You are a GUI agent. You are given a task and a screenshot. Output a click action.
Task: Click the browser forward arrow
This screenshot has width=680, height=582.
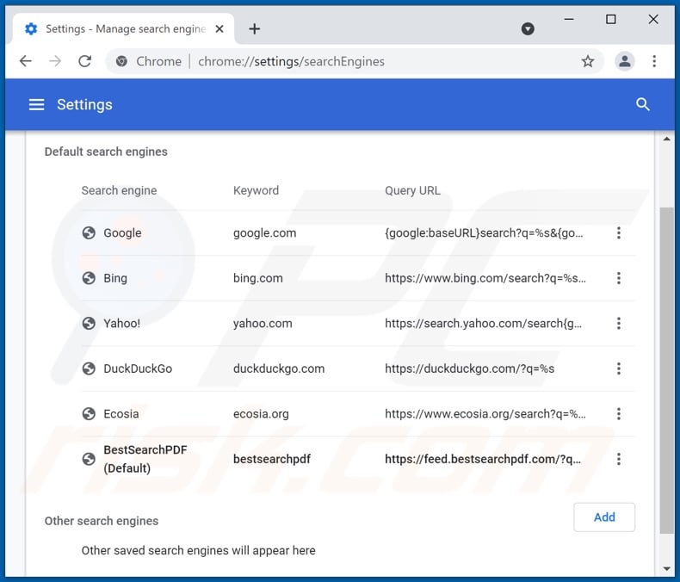[55, 61]
